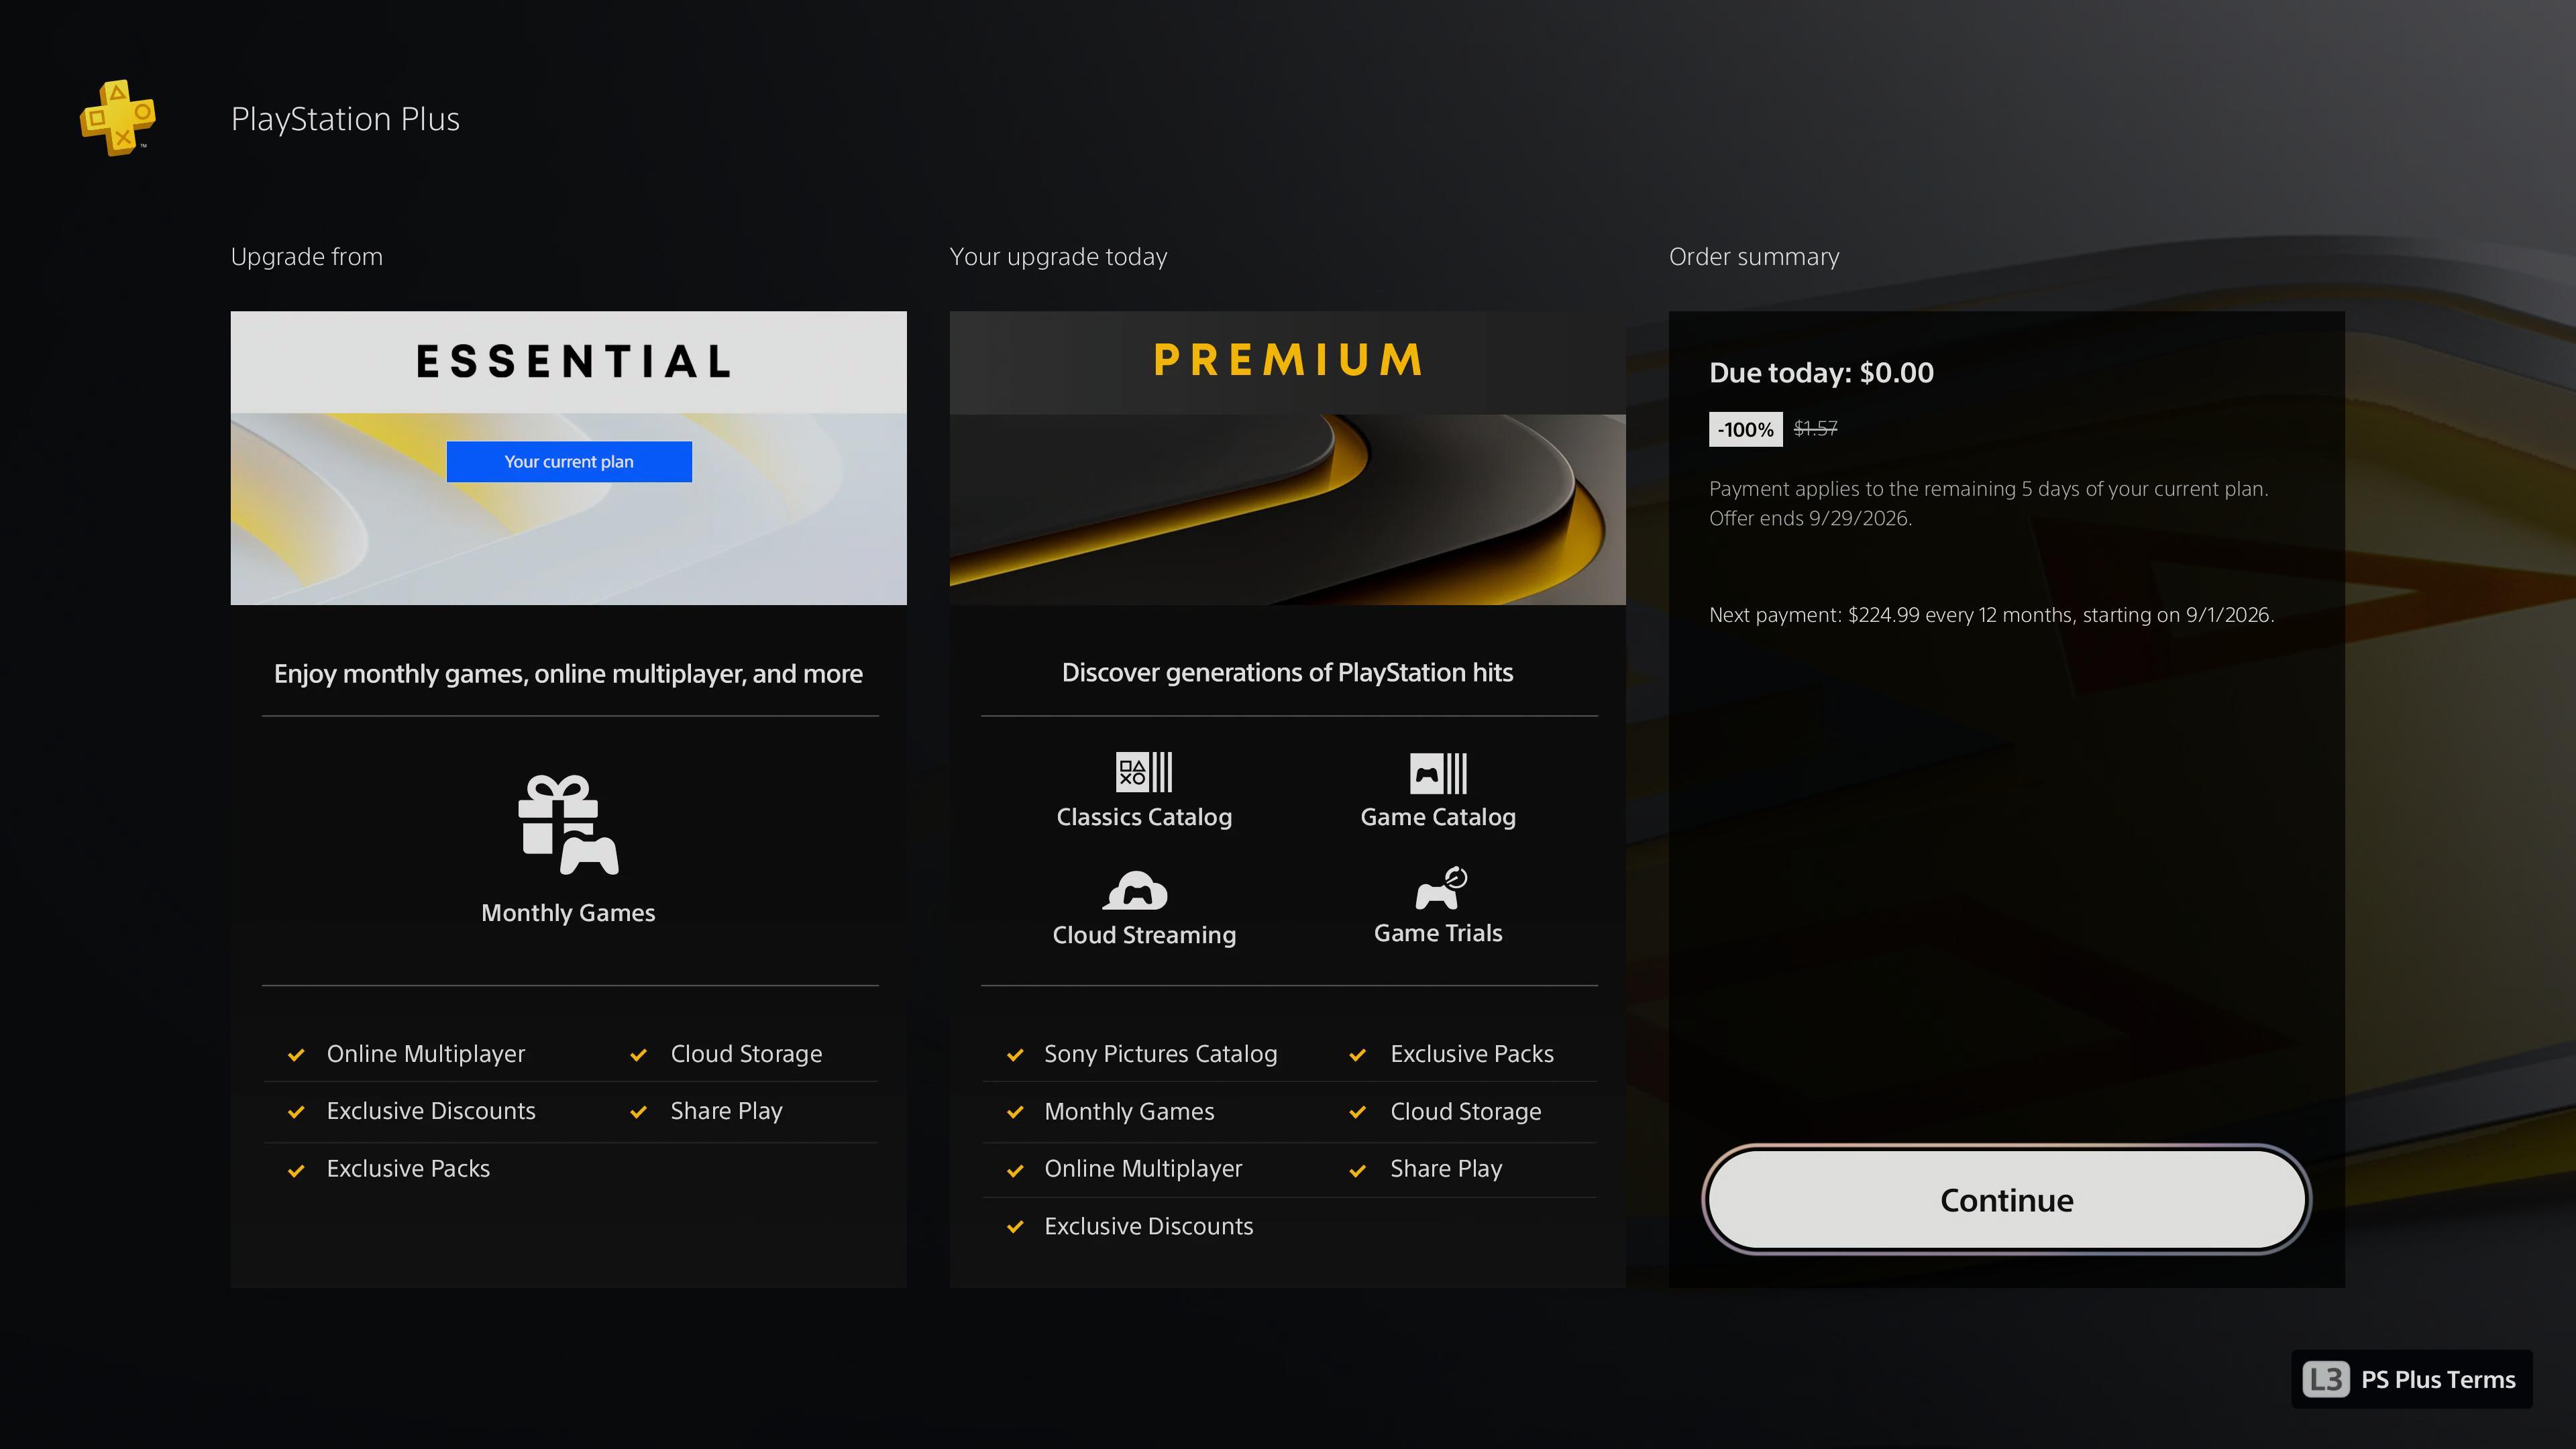
Task: Click the Sony Pictures Catalog checkmark
Action: tap(1015, 1055)
